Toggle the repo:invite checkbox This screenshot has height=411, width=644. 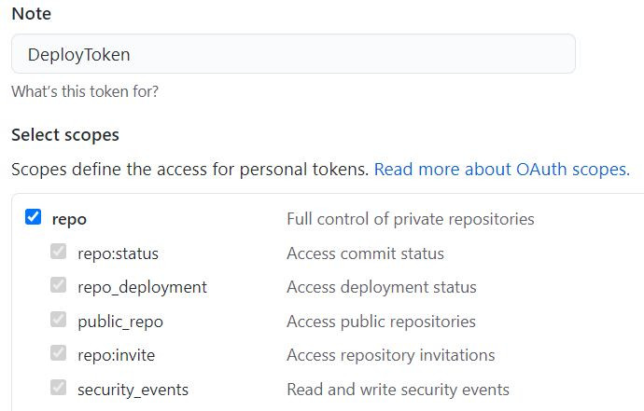point(59,354)
